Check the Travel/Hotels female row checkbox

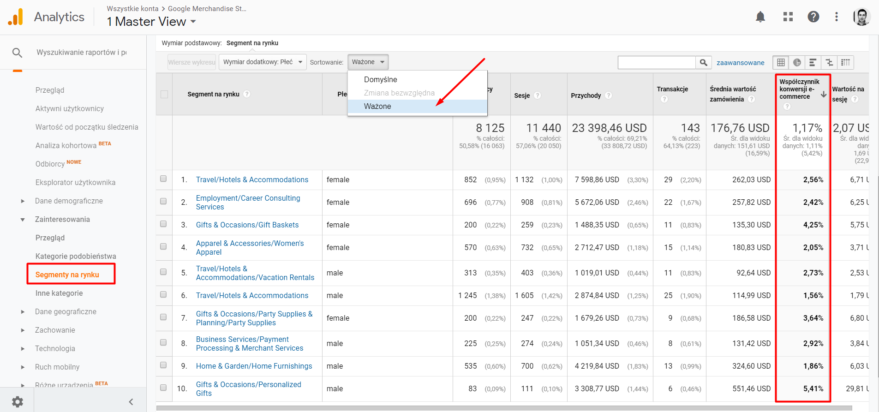point(163,179)
